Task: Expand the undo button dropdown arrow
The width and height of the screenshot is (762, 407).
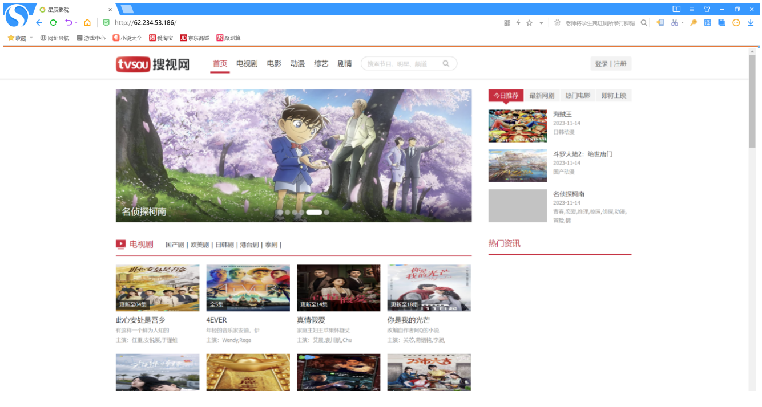Action: tap(76, 22)
